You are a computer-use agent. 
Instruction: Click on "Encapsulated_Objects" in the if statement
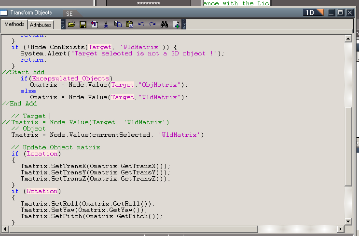coord(70,79)
